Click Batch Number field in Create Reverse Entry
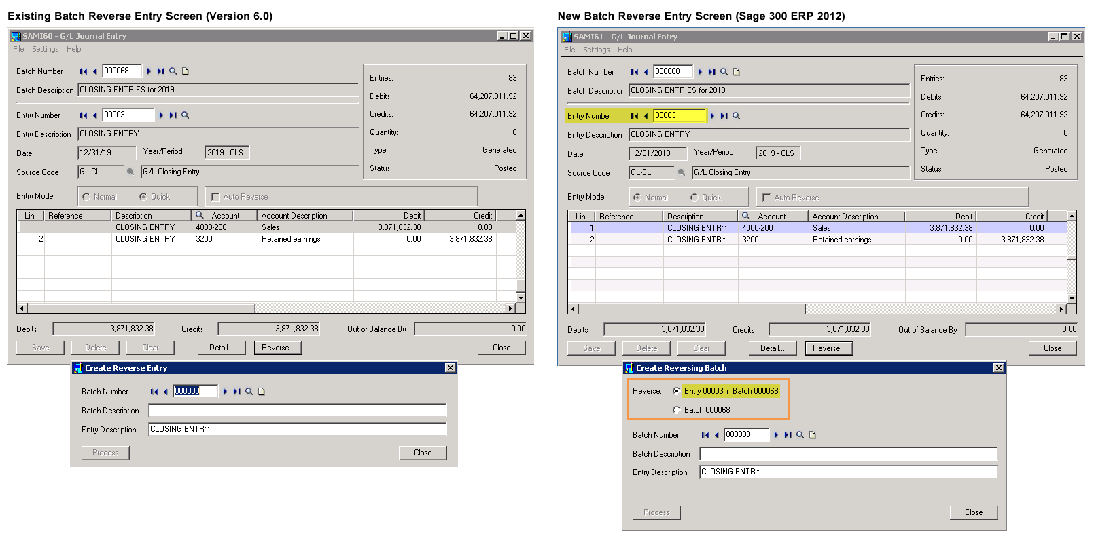The image size is (1094, 543). (196, 391)
